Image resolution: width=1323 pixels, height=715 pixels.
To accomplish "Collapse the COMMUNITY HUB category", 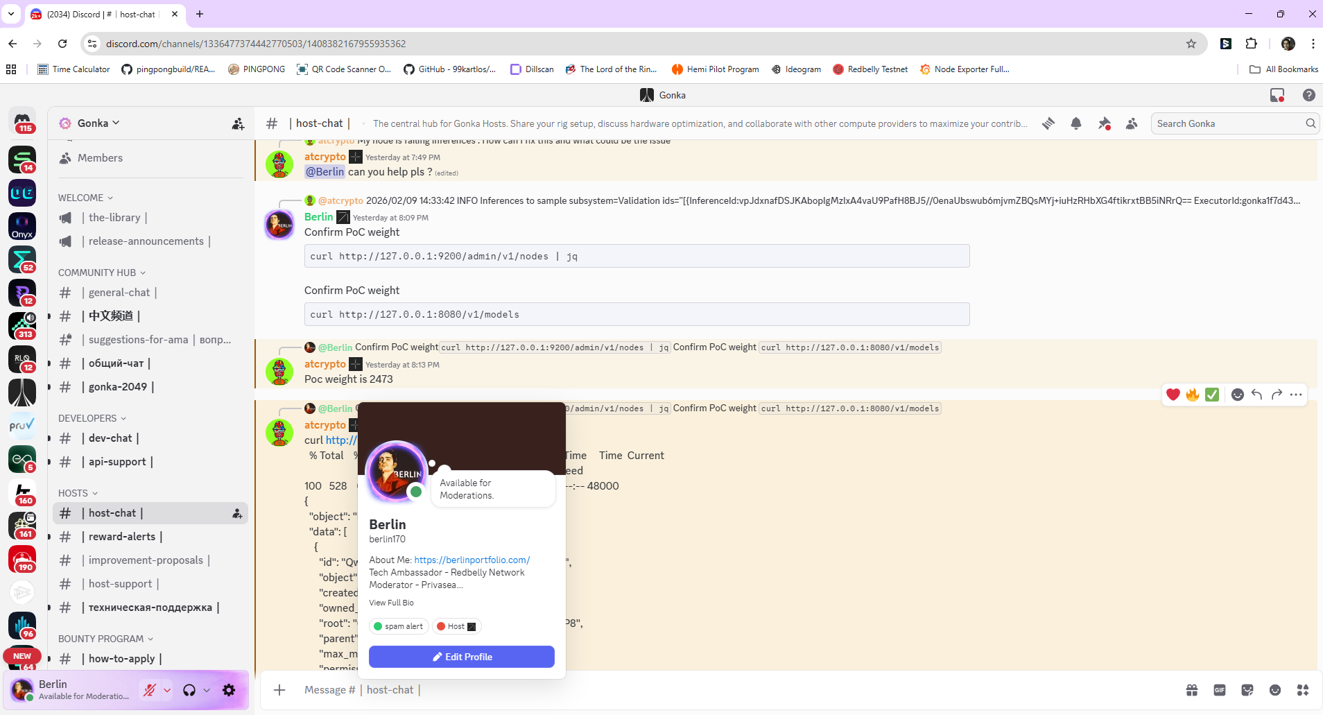I will 101,273.
